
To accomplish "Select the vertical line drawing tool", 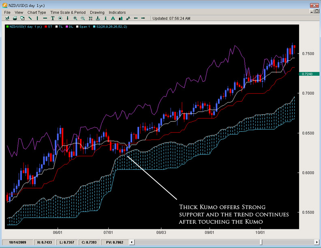I will 37,18.
